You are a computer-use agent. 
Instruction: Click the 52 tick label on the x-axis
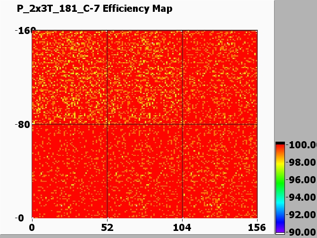pyautogui.click(x=108, y=227)
